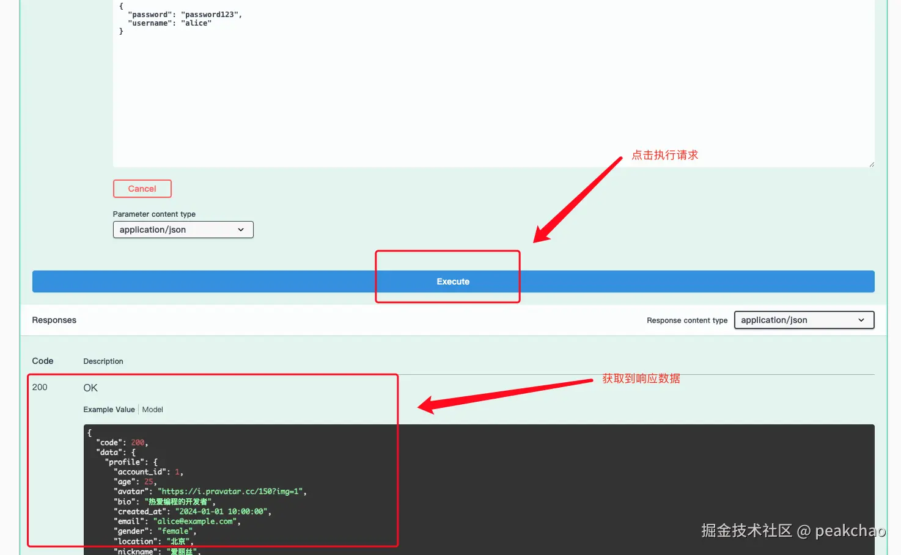Screen dimensions: 901x555
Task: Click the "alice" username value
Action: click(x=196, y=23)
